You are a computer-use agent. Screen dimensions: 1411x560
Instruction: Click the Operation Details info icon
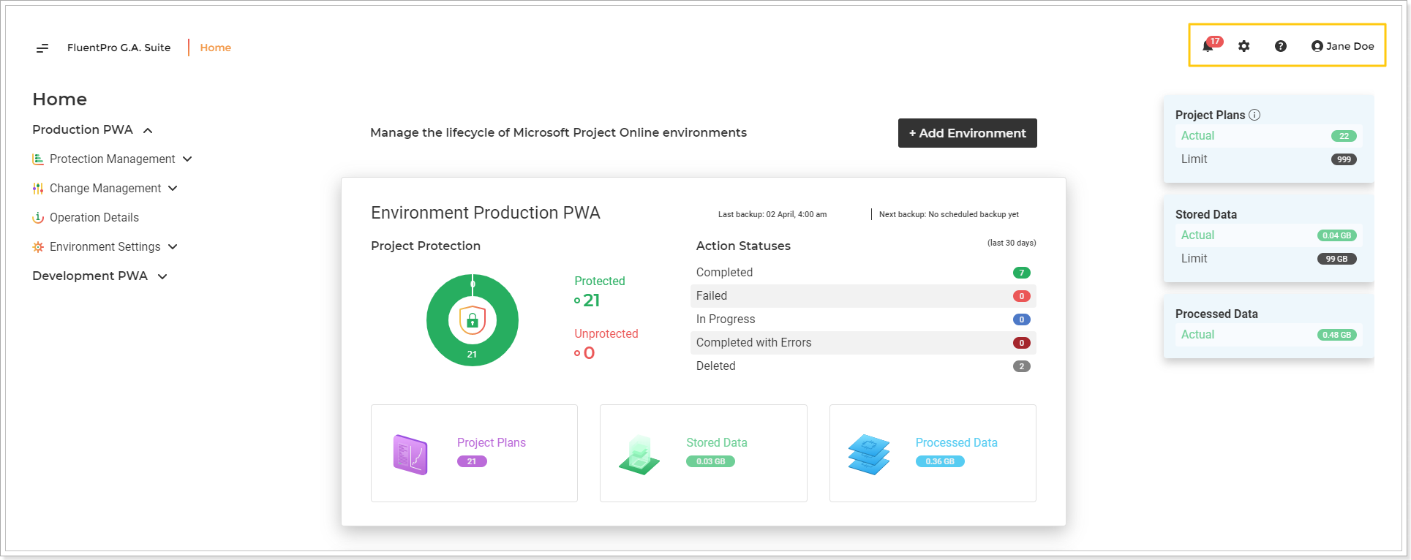point(38,217)
